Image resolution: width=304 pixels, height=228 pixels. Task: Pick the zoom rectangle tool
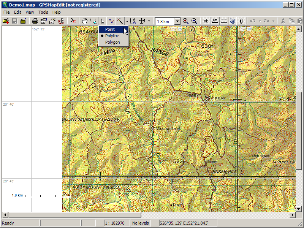pyautogui.click(x=93, y=21)
